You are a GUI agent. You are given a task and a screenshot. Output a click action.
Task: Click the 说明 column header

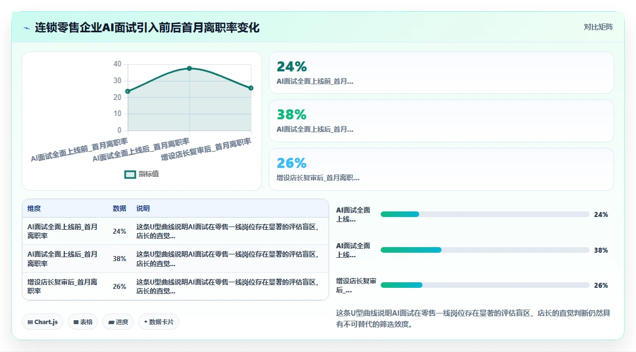pyautogui.click(x=143, y=209)
